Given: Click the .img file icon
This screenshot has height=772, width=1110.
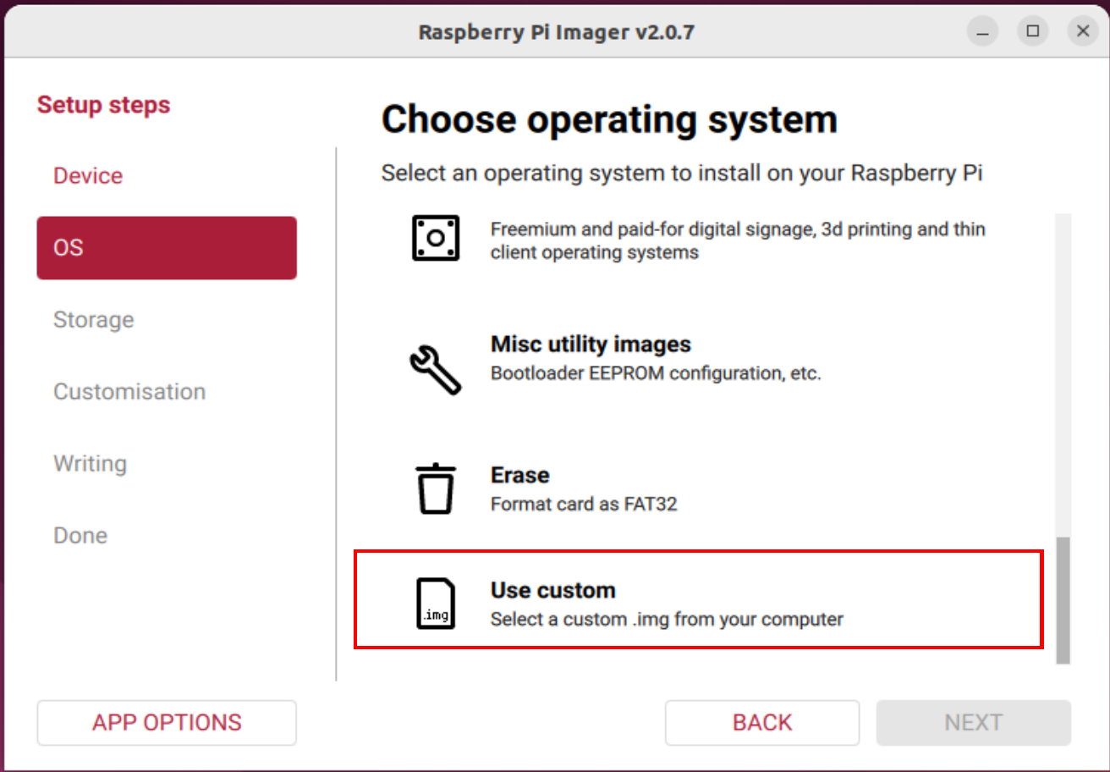Looking at the screenshot, I should (x=436, y=604).
